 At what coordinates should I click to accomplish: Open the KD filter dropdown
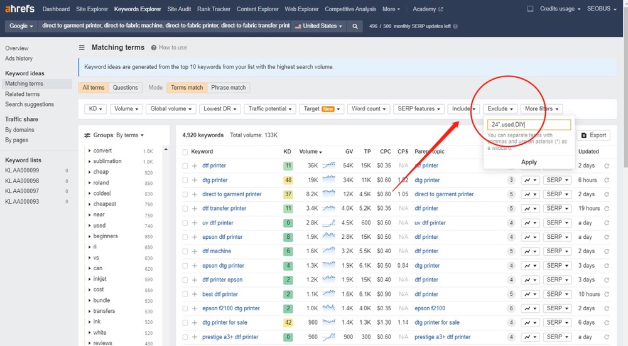click(x=95, y=108)
